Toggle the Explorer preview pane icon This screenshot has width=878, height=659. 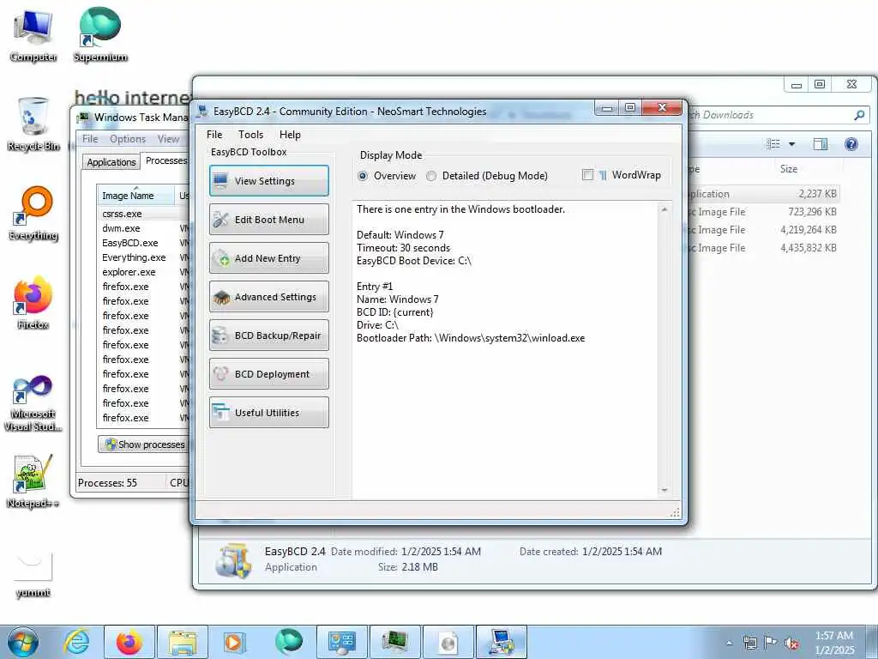pyautogui.click(x=821, y=144)
